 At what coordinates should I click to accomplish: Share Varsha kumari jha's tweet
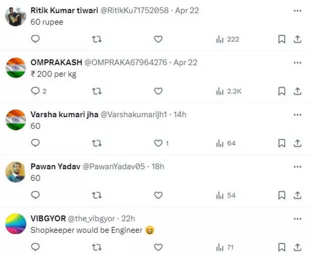click(x=297, y=143)
